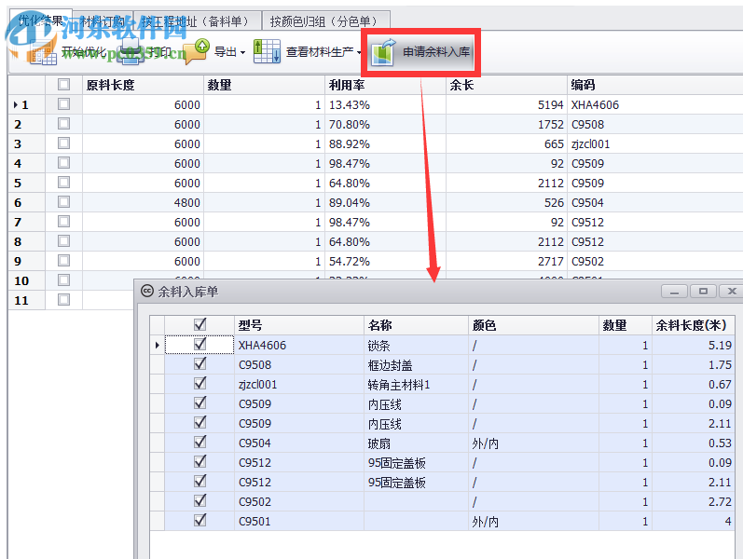
Task: Uncheck C9502 row checkbox in 余料入库单
Action: click(x=200, y=500)
